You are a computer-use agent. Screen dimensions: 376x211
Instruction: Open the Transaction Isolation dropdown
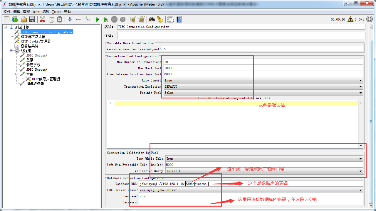click(263, 86)
